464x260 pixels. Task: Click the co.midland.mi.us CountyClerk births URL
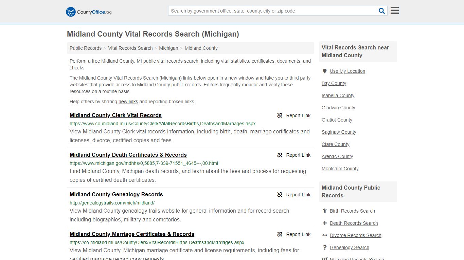coord(163,124)
